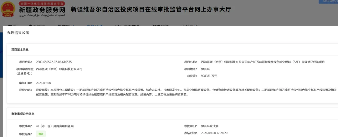338x137 pixels.
Task: Click applicant value 西海氢碳（哈密）绿能科技有限公司
Action: (59, 69)
